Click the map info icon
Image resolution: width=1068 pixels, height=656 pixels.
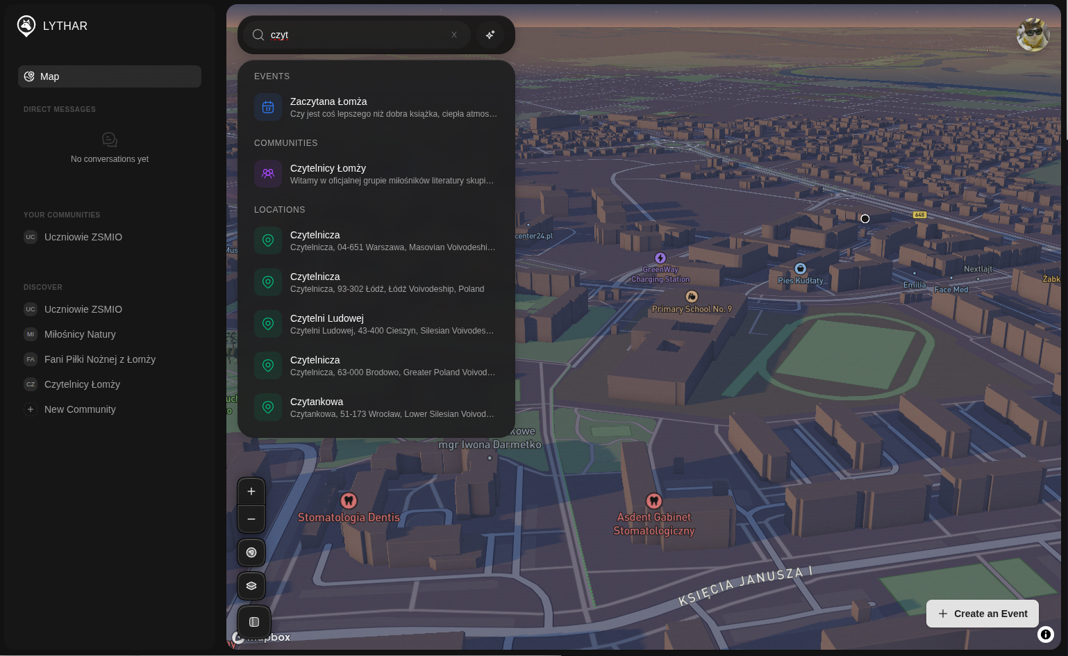click(1046, 634)
